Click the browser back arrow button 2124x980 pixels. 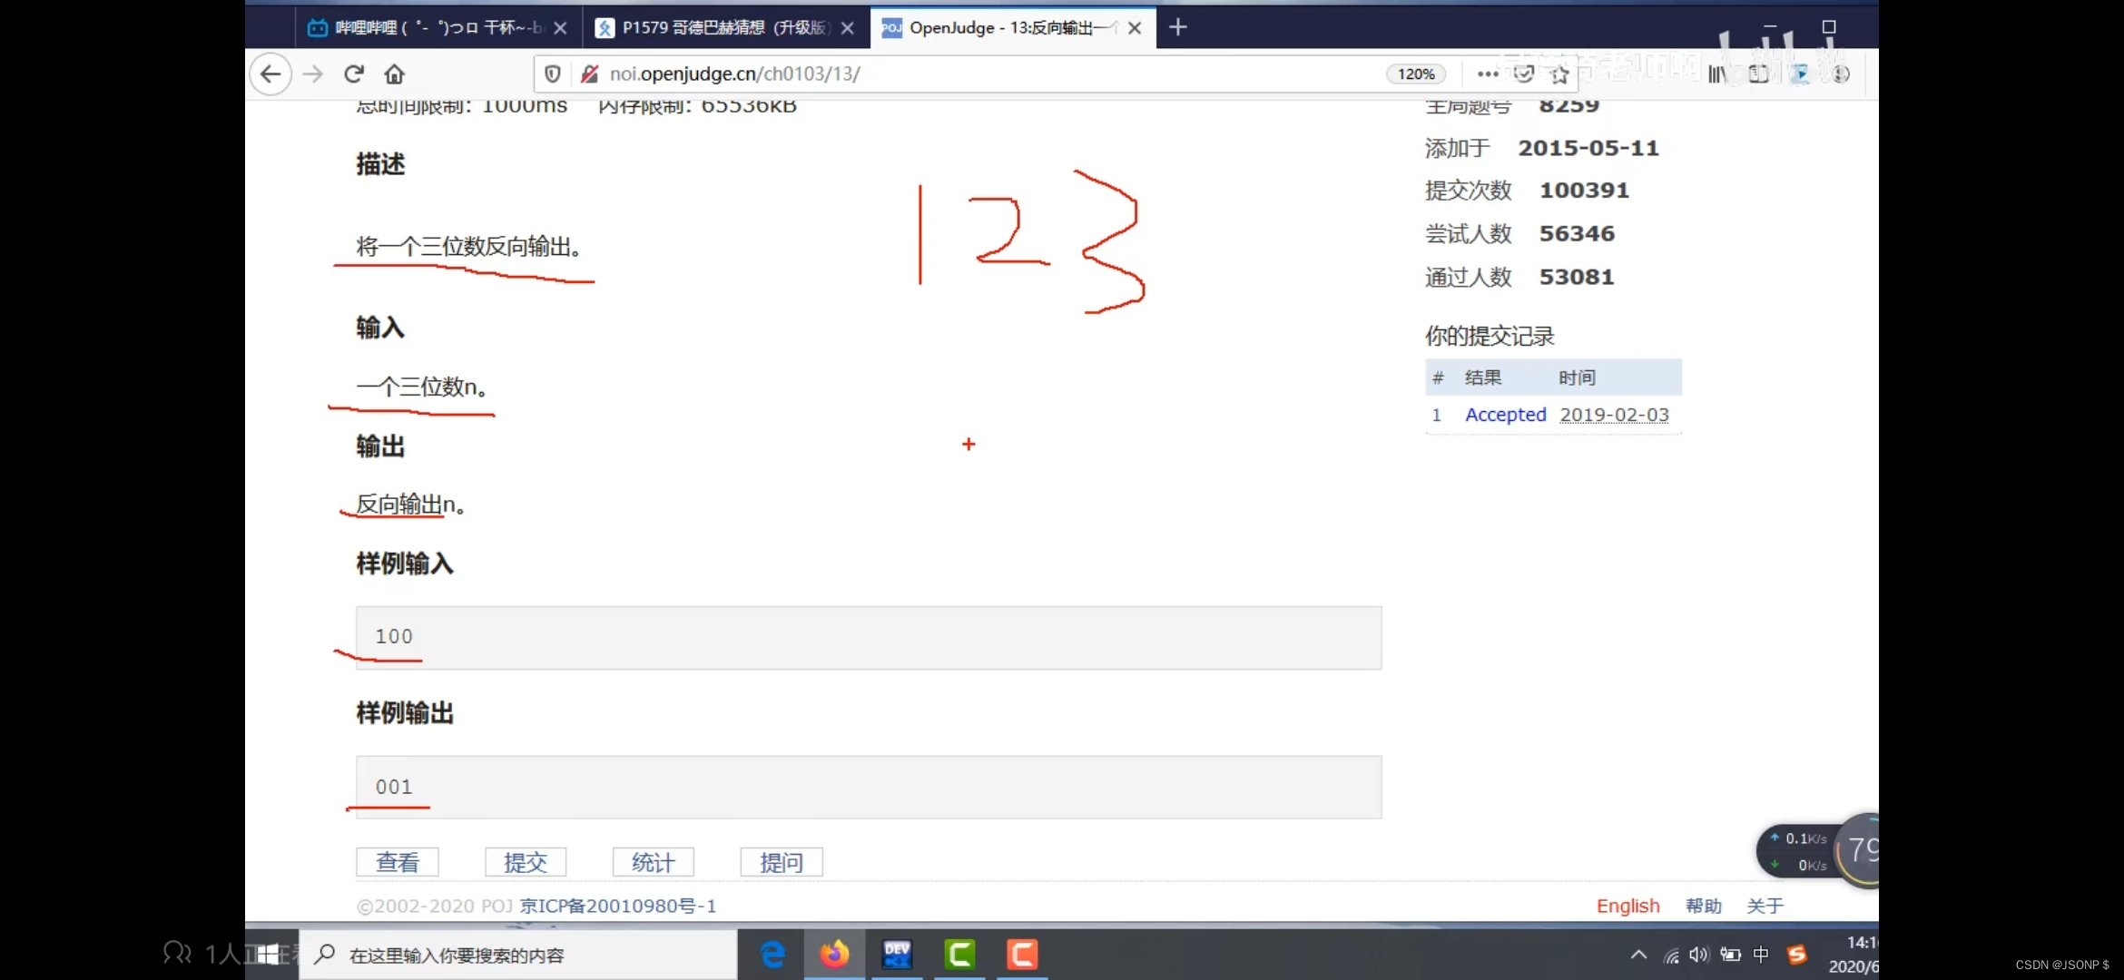[x=270, y=74]
